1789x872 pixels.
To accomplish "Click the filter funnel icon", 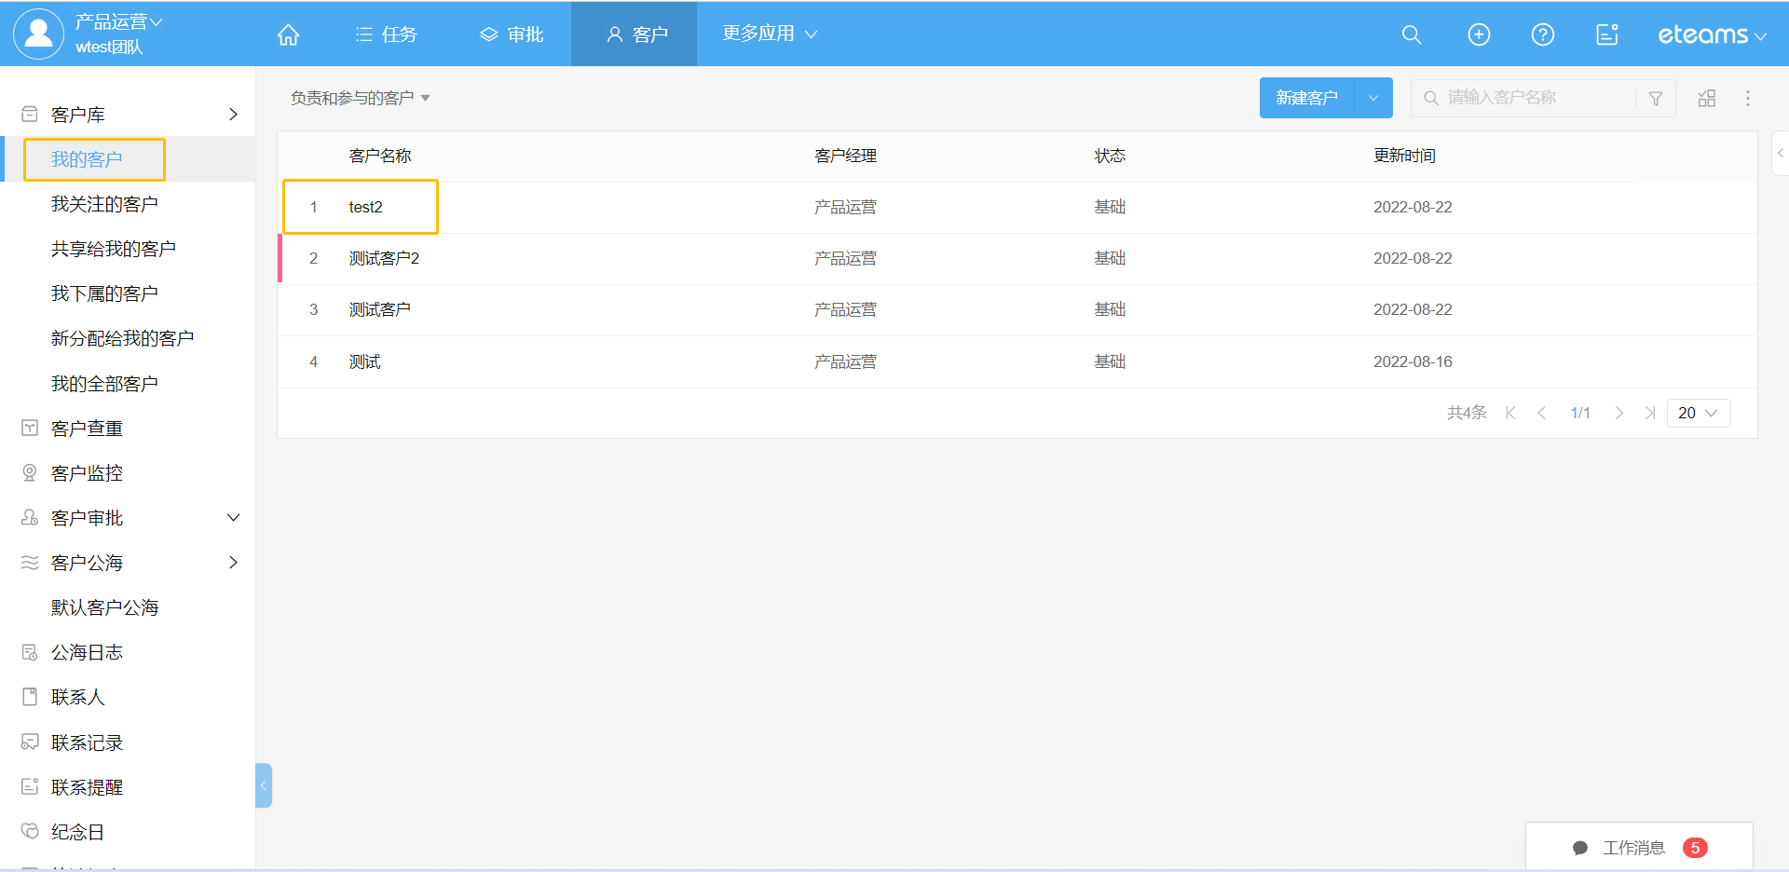I will 1656,98.
